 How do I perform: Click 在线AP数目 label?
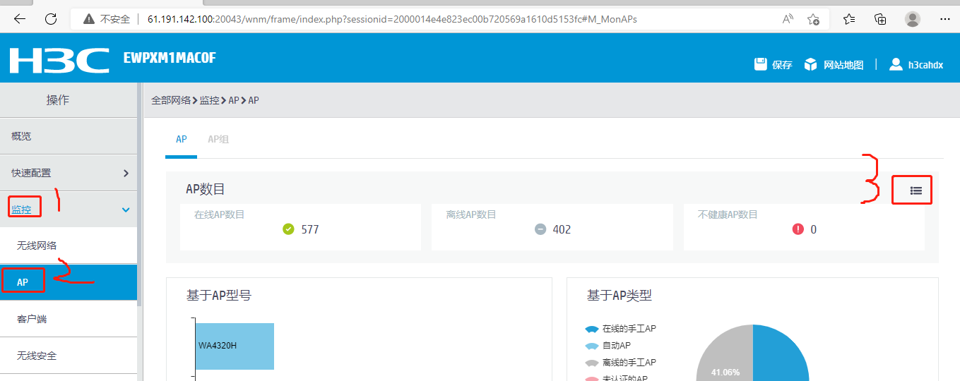pyautogui.click(x=219, y=214)
